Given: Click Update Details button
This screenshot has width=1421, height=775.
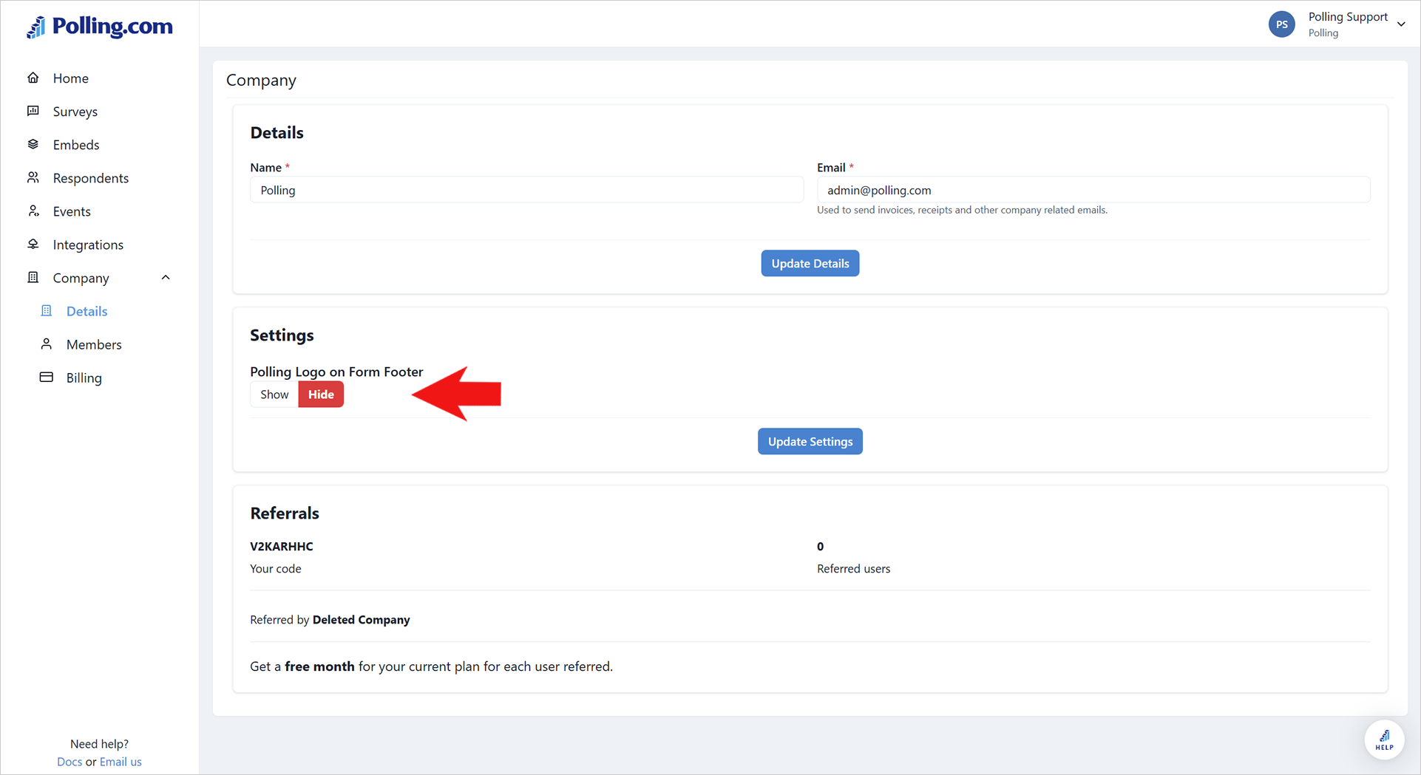Looking at the screenshot, I should (810, 263).
